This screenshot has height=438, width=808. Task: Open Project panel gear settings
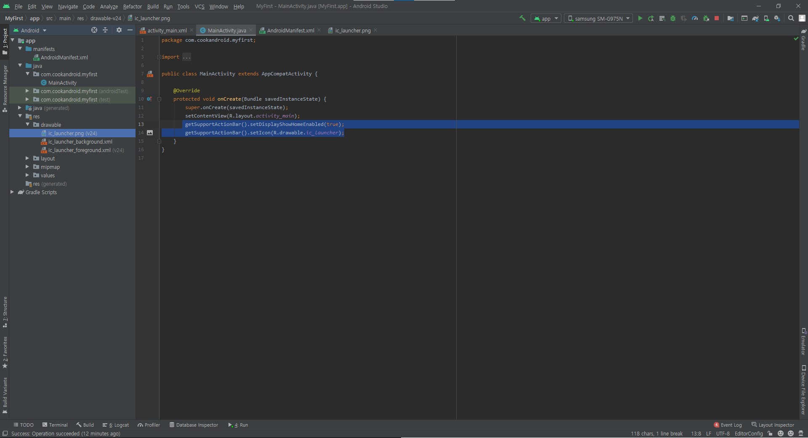(119, 30)
